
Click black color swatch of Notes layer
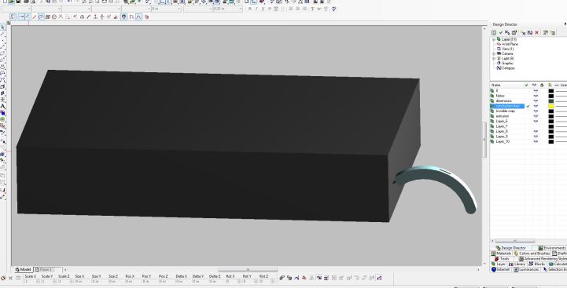pyautogui.click(x=550, y=96)
